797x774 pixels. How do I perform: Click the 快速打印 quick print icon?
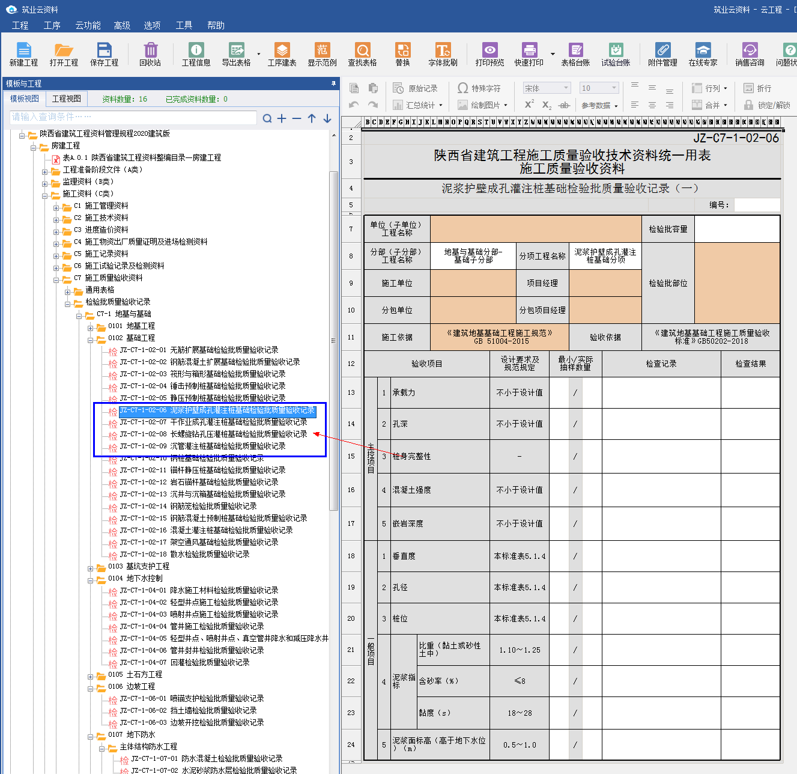(529, 54)
